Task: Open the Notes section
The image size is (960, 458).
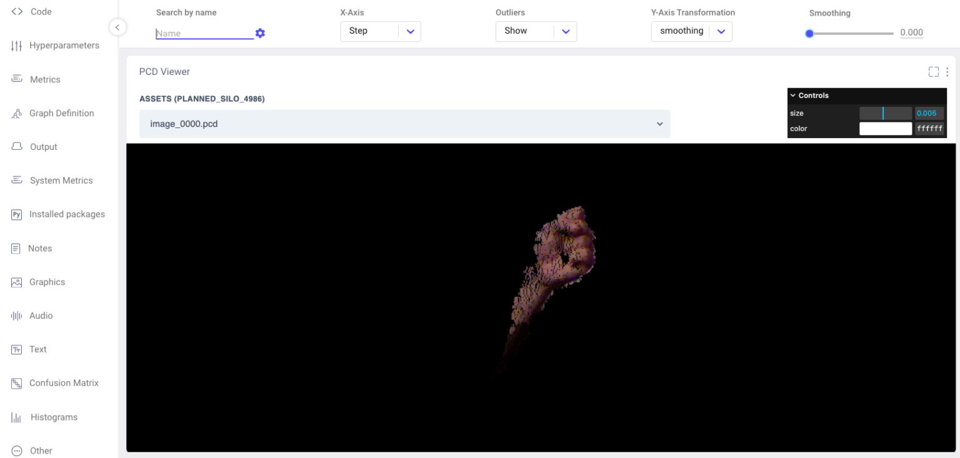Action: click(40, 248)
